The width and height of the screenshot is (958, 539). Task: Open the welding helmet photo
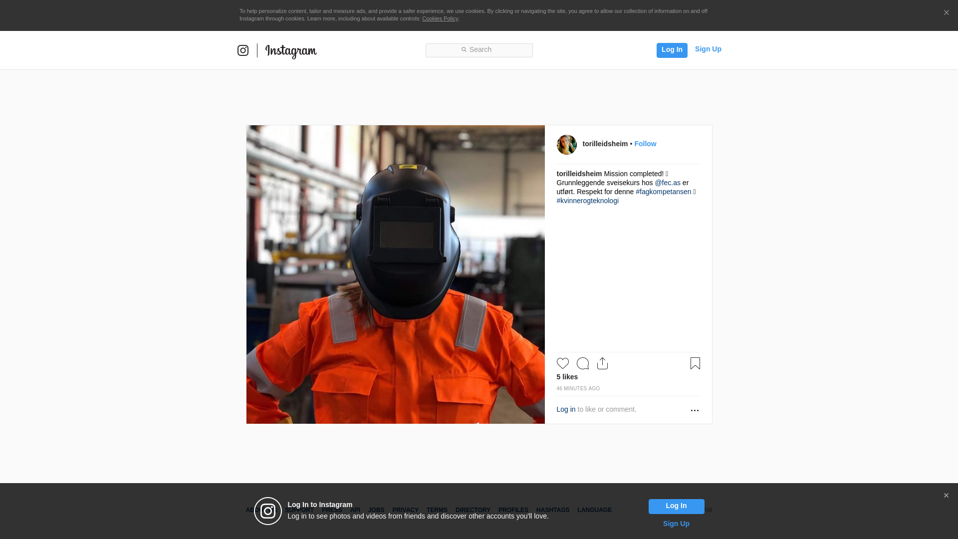(x=396, y=274)
